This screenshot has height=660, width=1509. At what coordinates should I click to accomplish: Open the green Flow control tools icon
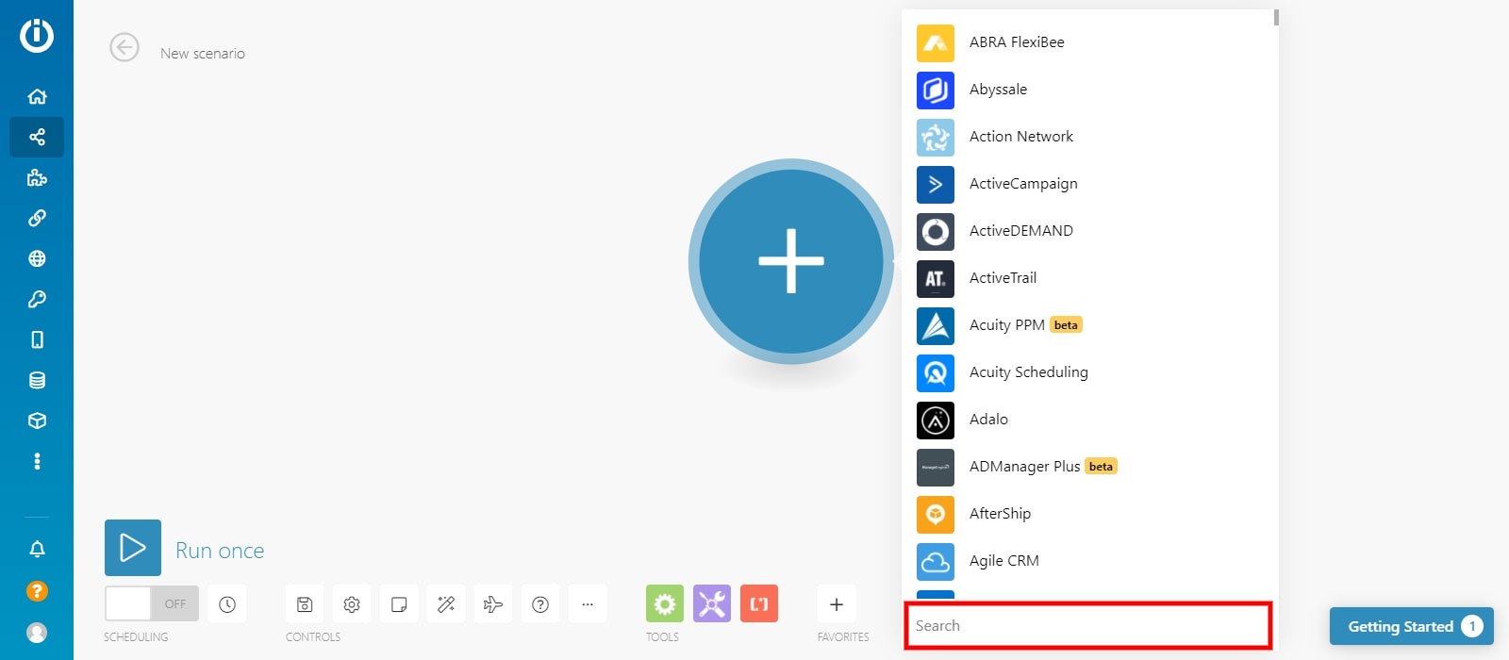click(x=665, y=603)
